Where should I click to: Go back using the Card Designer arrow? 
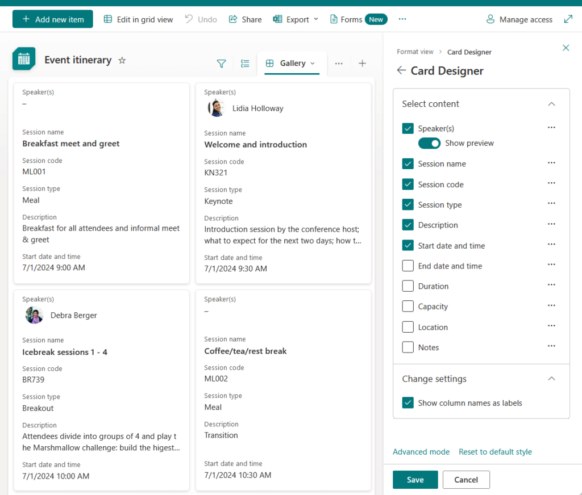401,70
